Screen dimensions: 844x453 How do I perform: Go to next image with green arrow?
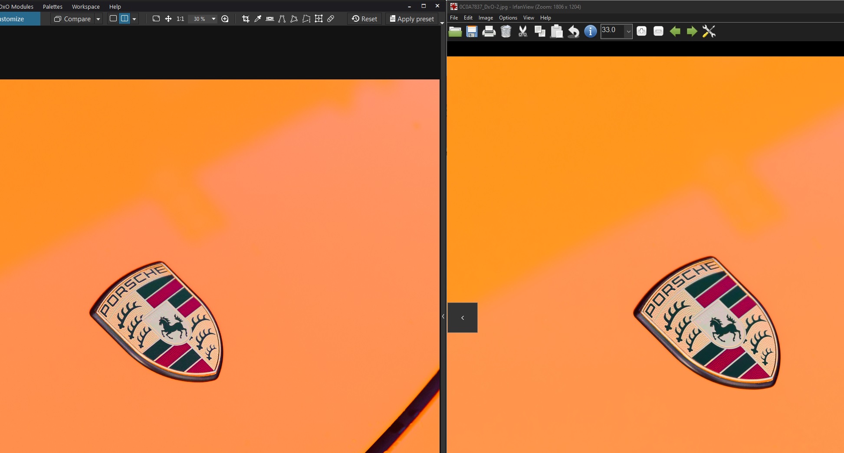coord(692,31)
